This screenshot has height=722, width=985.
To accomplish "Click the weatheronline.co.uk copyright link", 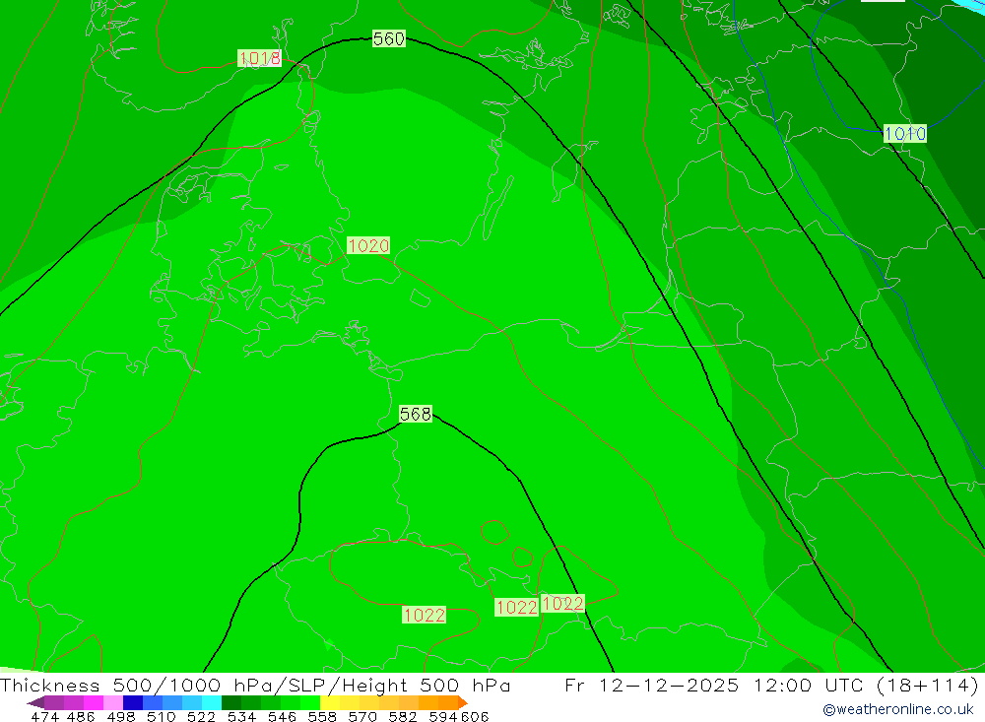I will [x=897, y=709].
